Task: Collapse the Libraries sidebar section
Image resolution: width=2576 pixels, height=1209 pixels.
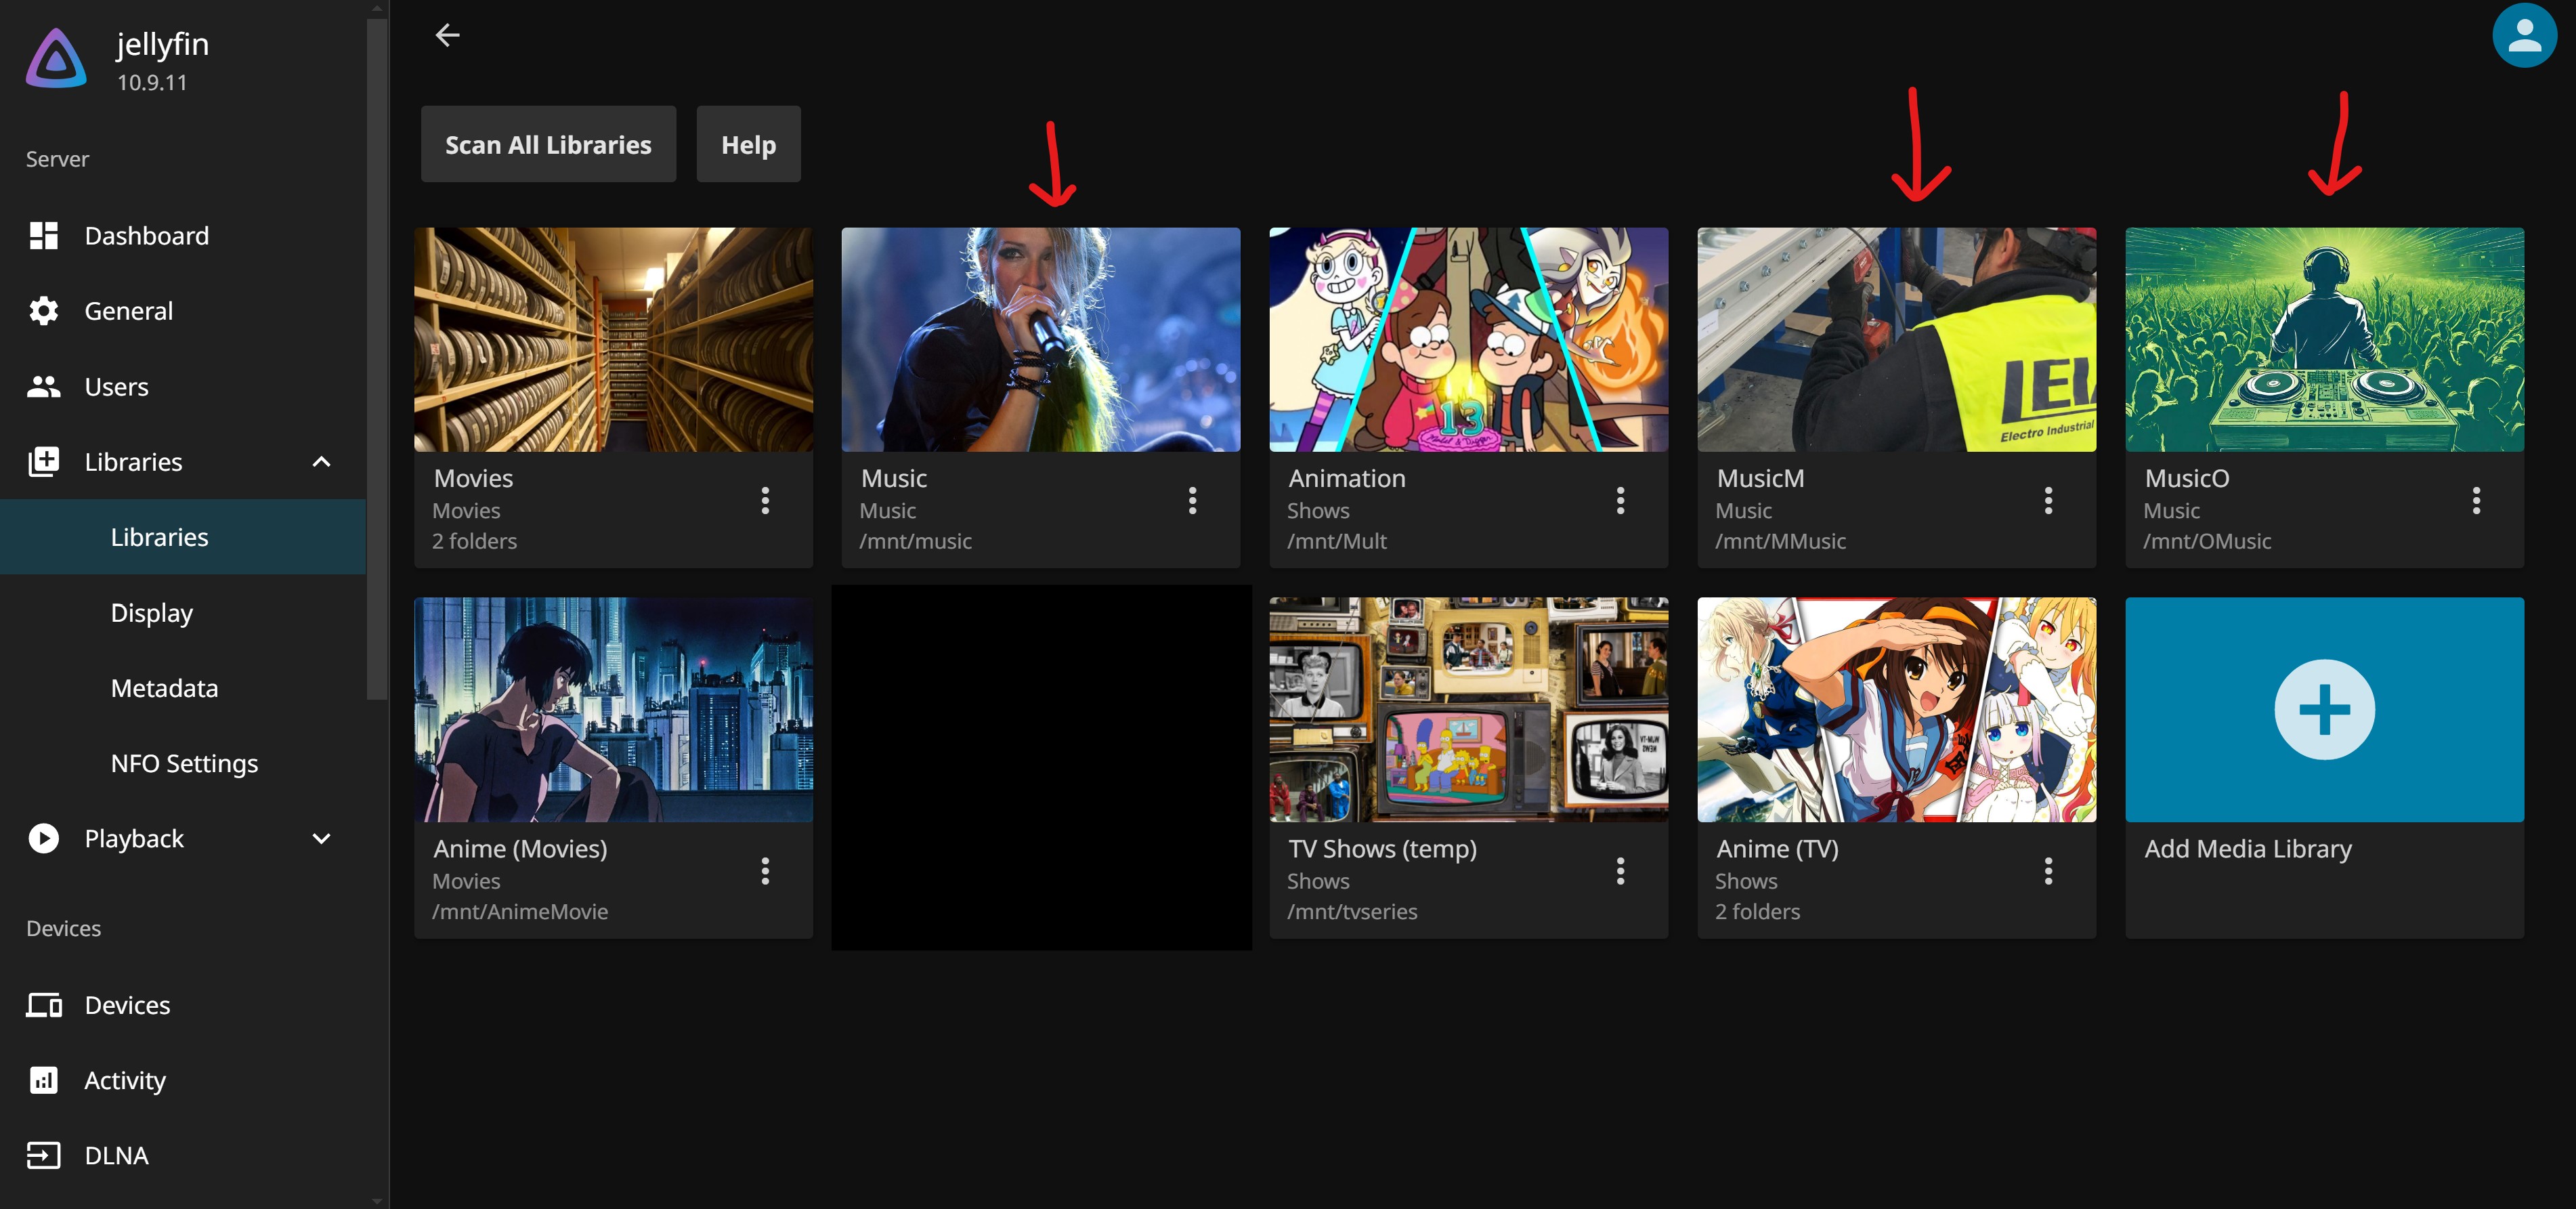Action: pyautogui.click(x=321, y=462)
